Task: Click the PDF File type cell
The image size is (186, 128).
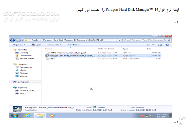Action: click(127, 53)
